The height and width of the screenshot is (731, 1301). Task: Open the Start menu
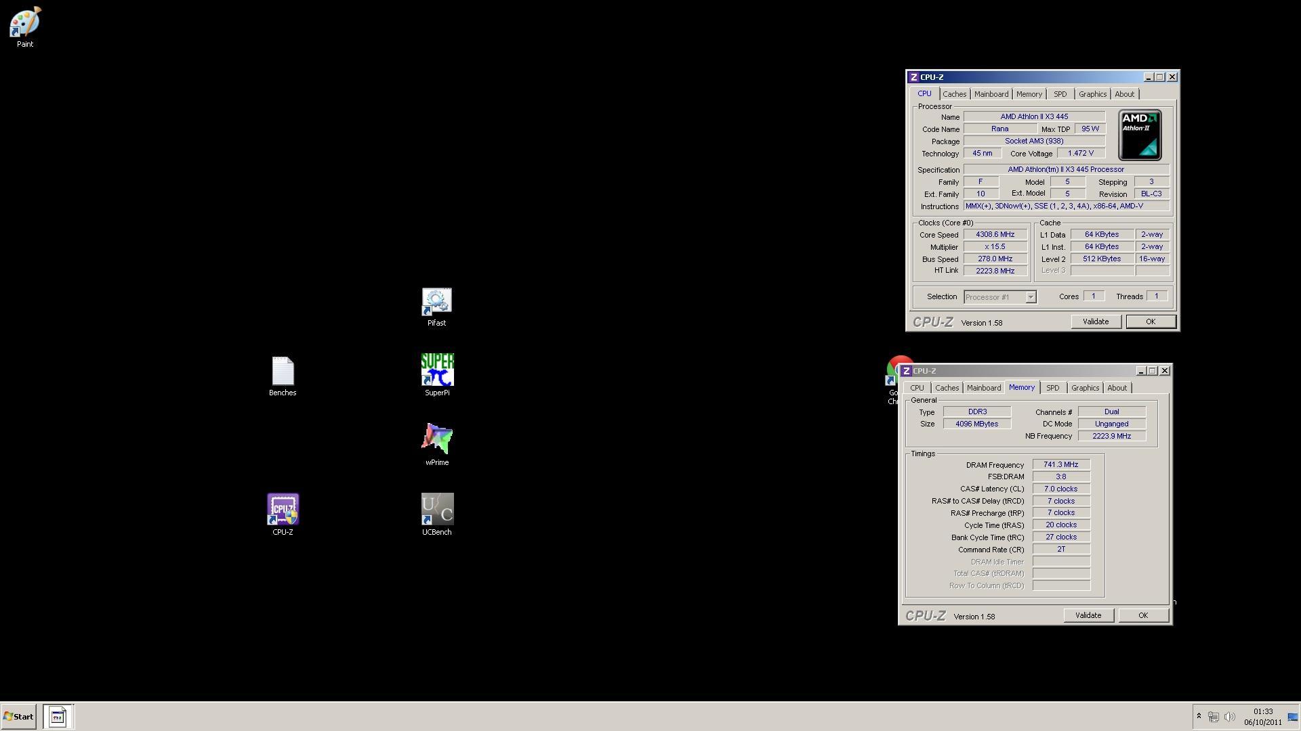click(x=18, y=716)
